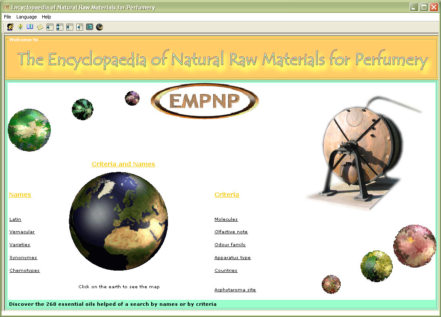The height and width of the screenshot is (317, 441).
Task: Open the File menu
Action: [x=7, y=17]
